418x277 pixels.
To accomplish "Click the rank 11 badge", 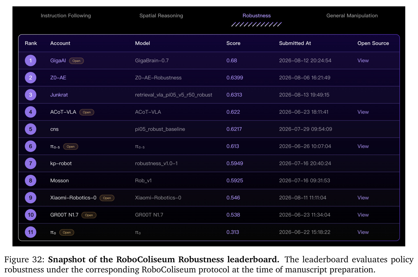I will point(30,232).
